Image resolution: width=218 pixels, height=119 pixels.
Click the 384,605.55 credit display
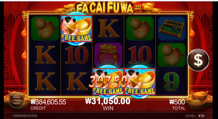(48, 102)
